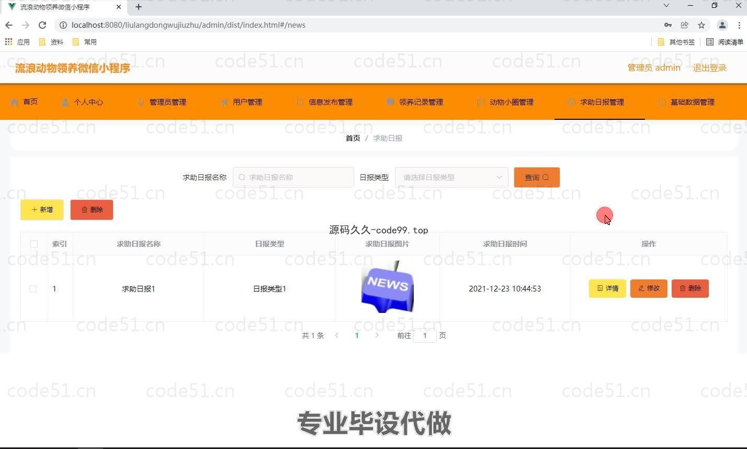Click previous page arrow in pagination

pos(336,335)
